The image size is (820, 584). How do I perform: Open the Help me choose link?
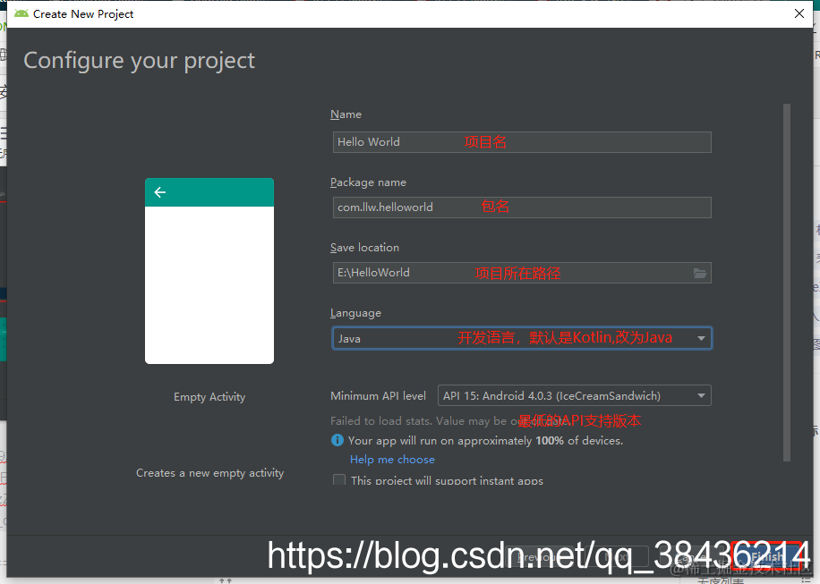pyautogui.click(x=392, y=459)
